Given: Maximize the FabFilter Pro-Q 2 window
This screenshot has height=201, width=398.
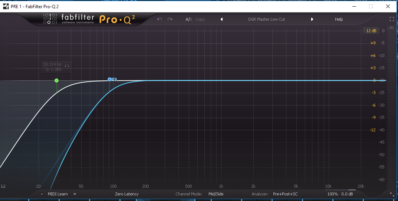Looking at the screenshot, I should coord(371,6).
